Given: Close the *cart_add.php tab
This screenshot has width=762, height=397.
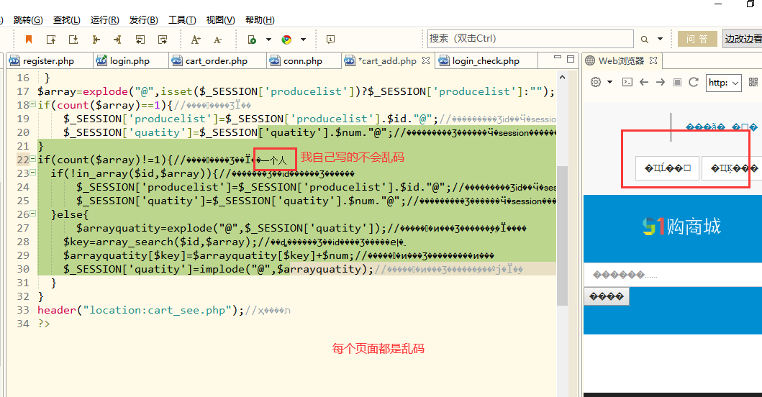Looking at the screenshot, I should (x=426, y=60).
